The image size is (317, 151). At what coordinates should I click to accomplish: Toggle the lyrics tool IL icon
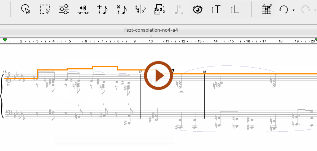tap(235, 10)
